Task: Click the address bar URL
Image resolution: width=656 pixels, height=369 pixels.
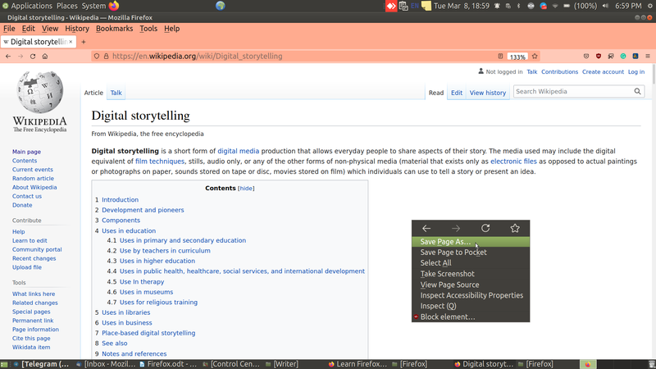Action: [x=198, y=56]
